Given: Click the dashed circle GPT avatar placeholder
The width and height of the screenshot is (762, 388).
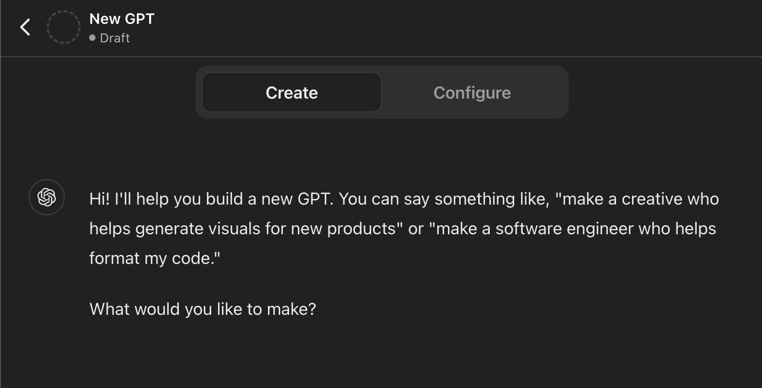Looking at the screenshot, I should (x=64, y=27).
